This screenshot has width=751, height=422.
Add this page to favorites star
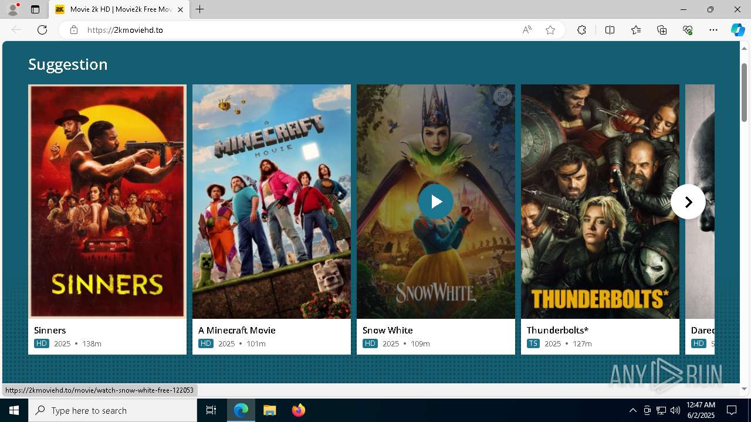[x=550, y=30]
